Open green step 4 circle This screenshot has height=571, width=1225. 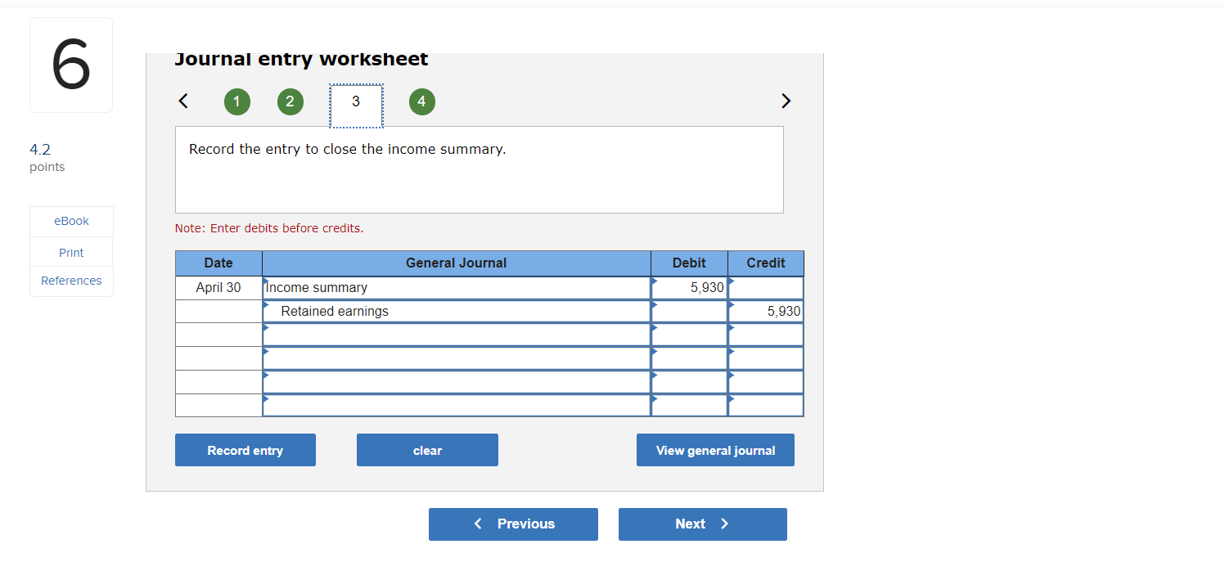click(x=422, y=101)
